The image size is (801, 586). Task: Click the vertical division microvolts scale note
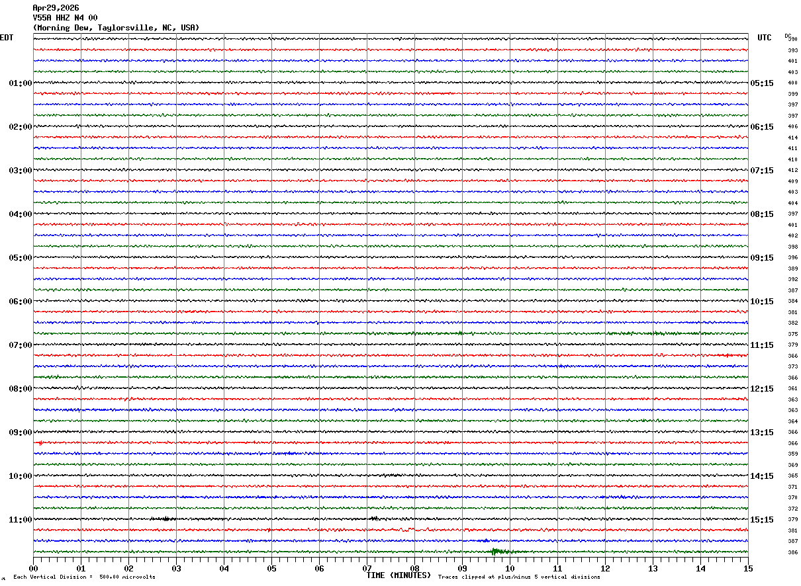(84, 577)
